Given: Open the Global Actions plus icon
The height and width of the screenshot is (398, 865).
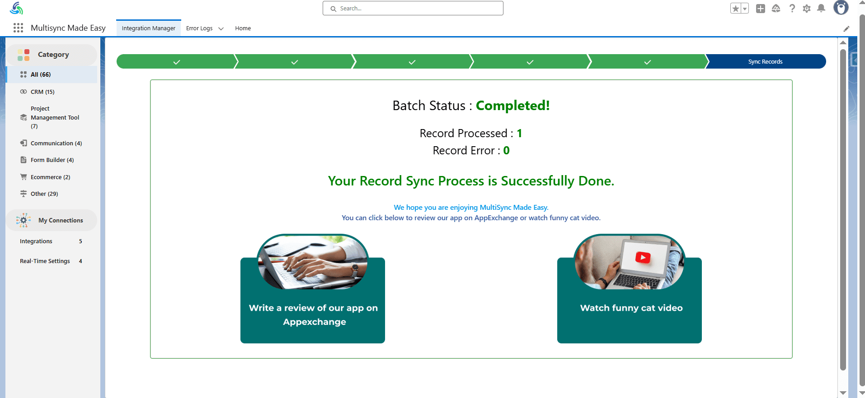Looking at the screenshot, I should [x=761, y=9].
